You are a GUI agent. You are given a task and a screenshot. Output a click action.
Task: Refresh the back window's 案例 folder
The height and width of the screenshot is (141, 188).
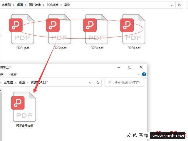179,5
